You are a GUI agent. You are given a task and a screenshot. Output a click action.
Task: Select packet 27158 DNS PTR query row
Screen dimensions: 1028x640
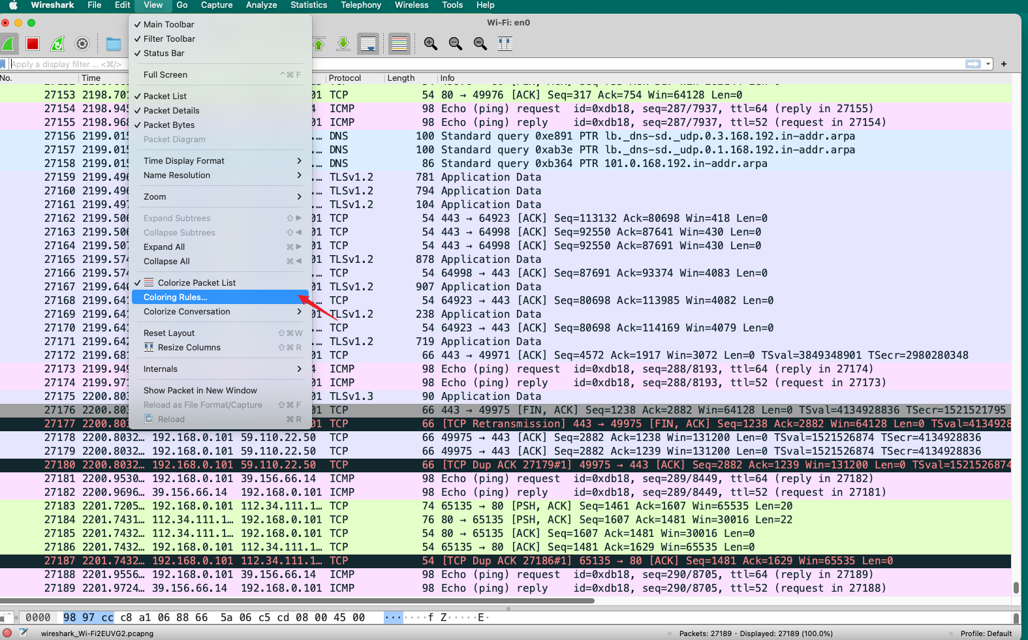tap(506, 163)
